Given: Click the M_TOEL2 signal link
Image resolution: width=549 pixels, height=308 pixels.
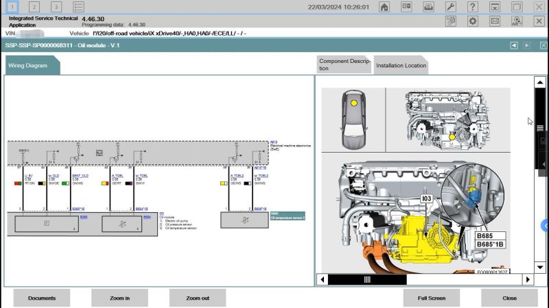Looking at the screenshot, I should pos(261,176).
